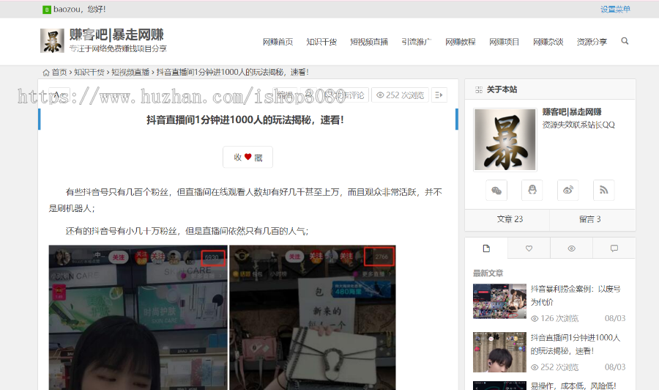659x390 pixels.
Task: Click the search magnifier icon in header
Action: click(625, 41)
